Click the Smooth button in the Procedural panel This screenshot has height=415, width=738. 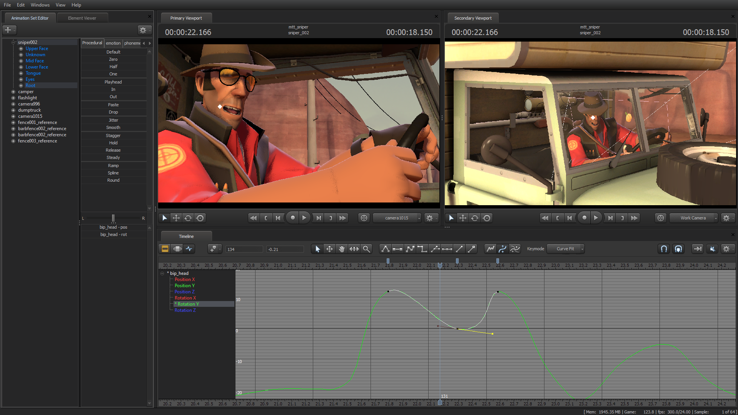point(113,127)
